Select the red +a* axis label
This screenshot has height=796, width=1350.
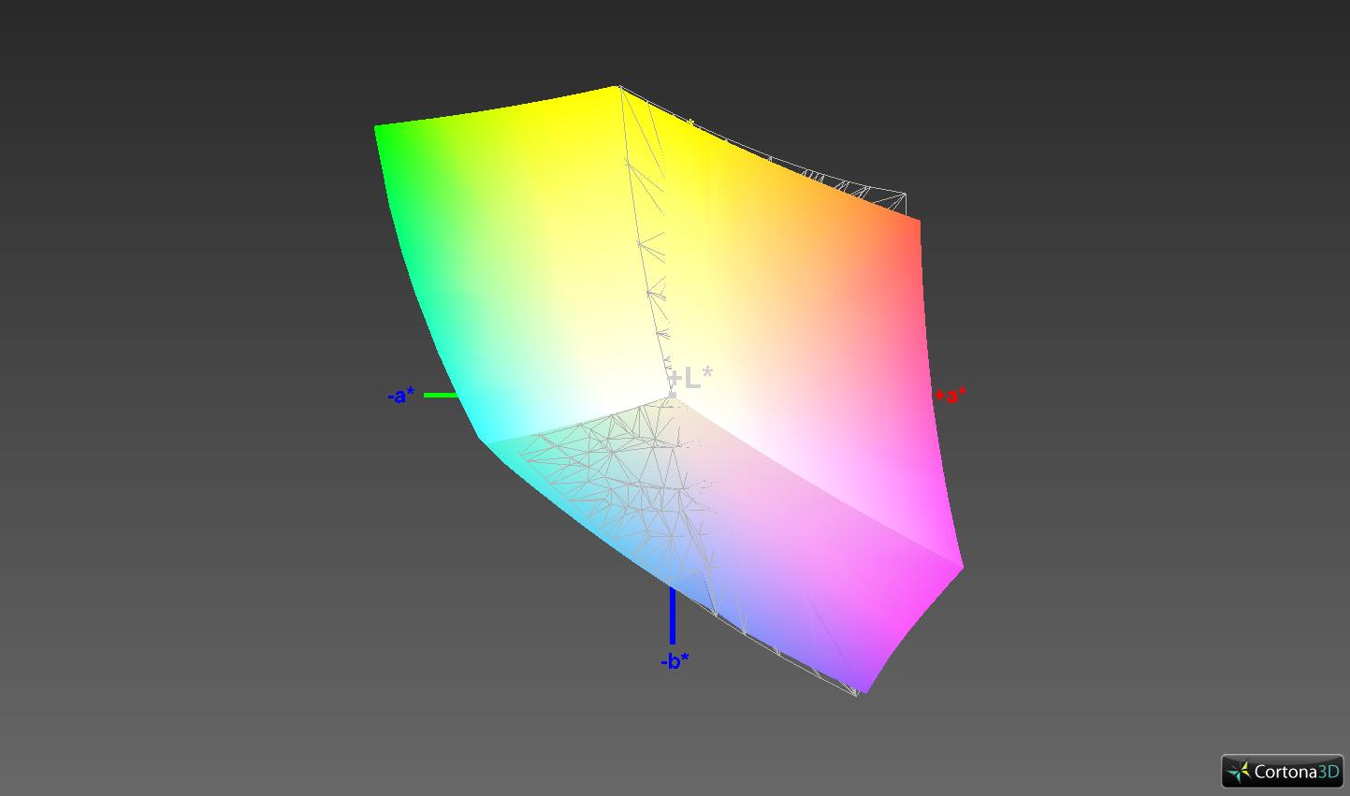click(x=951, y=396)
